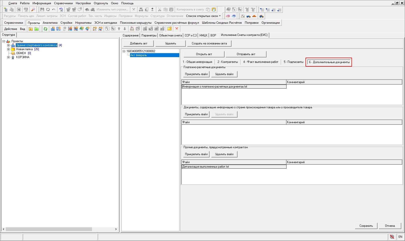Click the blue stacked books icon
The height and width of the screenshot is (241, 405).
click(x=234, y=16)
